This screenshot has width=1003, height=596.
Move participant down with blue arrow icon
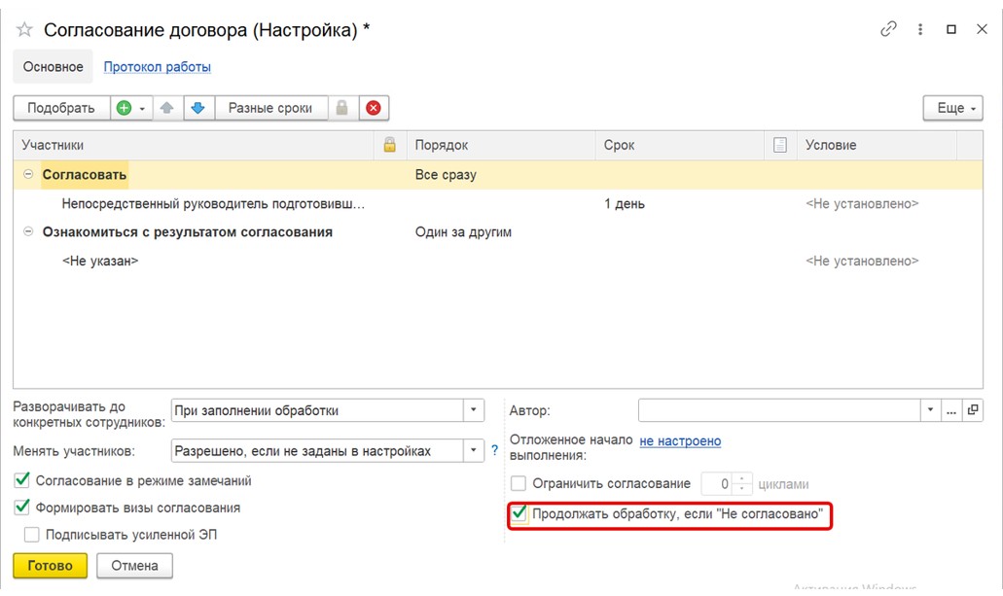[198, 108]
